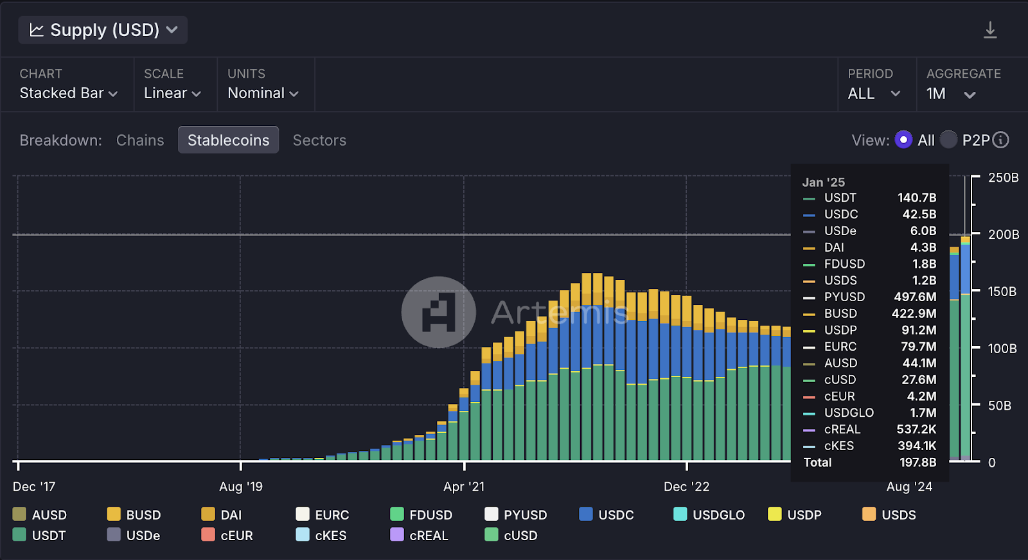This screenshot has width=1028, height=560.
Task: Toggle AUSD series in the legend
Action: (x=40, y=514)
